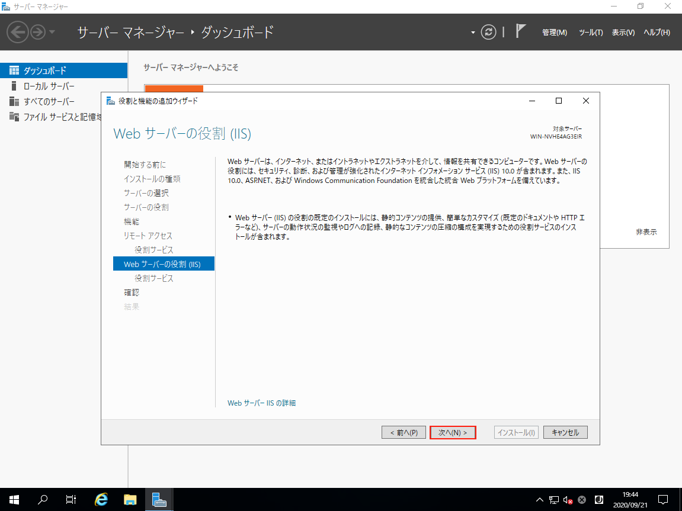Click the local server icon in sidebar
The image size is (682, 511).
click(x=14, y=86)
